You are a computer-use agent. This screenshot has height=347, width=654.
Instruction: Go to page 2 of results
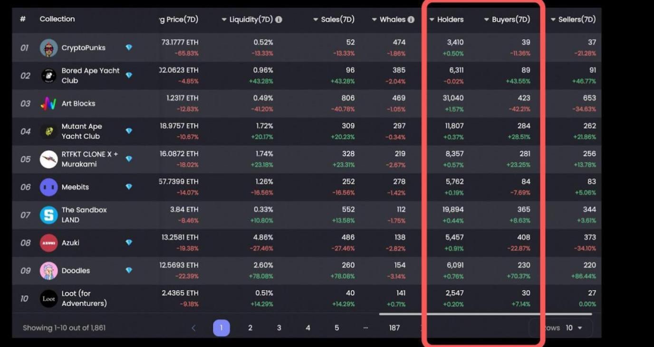pos(250,328)
